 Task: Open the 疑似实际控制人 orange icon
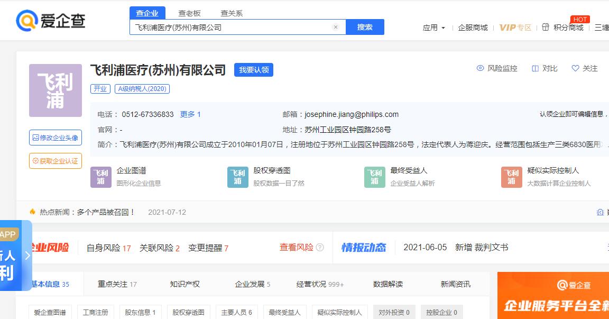pos(512,177)
